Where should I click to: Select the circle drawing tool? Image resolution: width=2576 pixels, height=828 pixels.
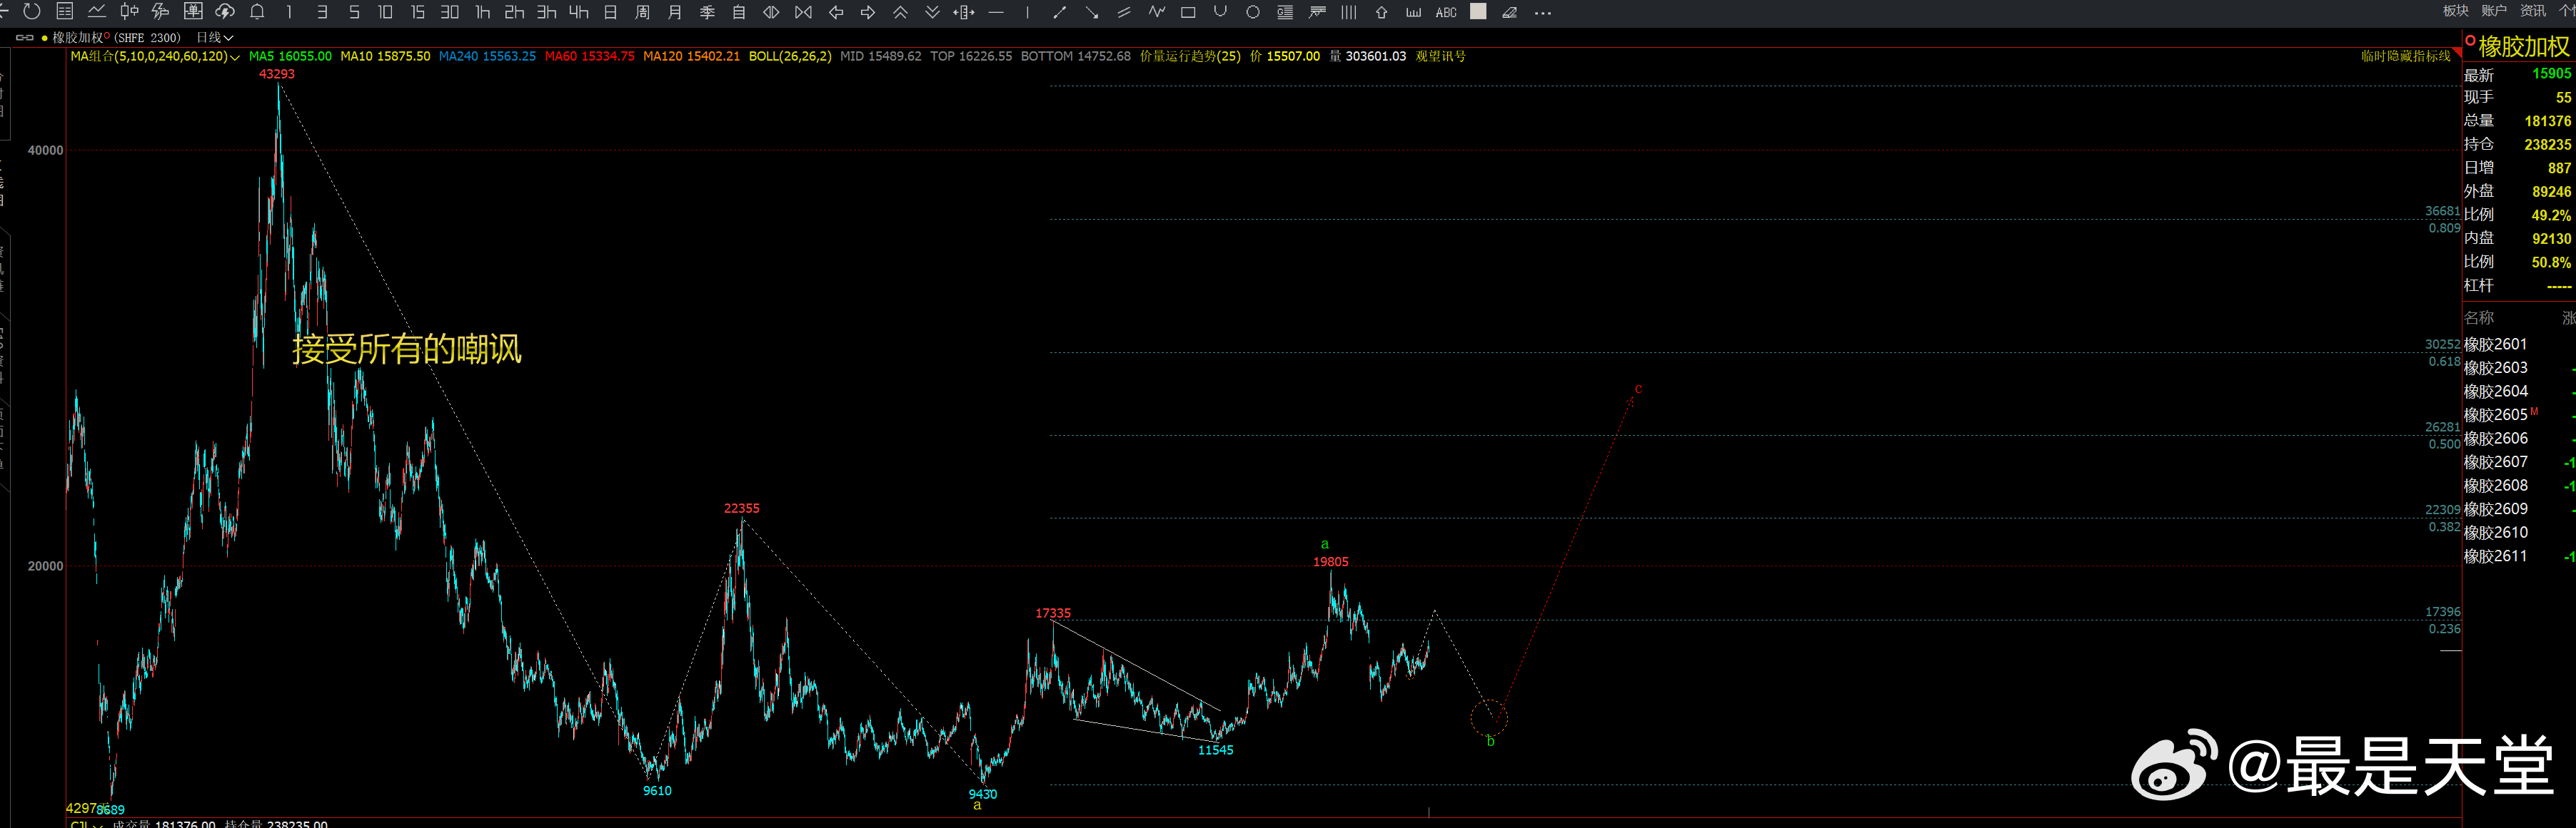pos(1252,13)
